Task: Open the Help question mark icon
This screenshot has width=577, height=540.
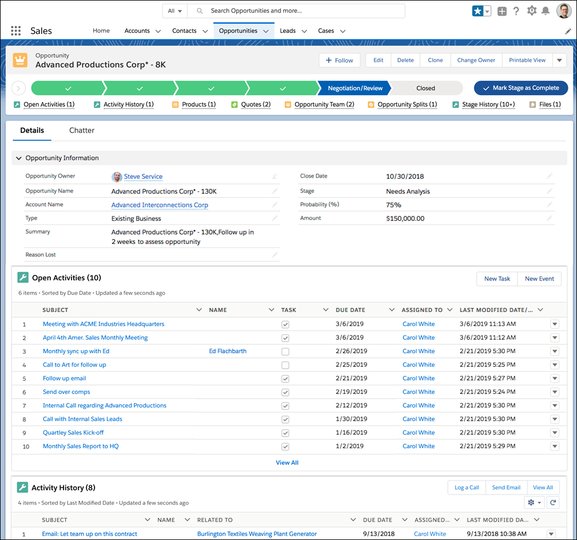Action: pos(516,11)
